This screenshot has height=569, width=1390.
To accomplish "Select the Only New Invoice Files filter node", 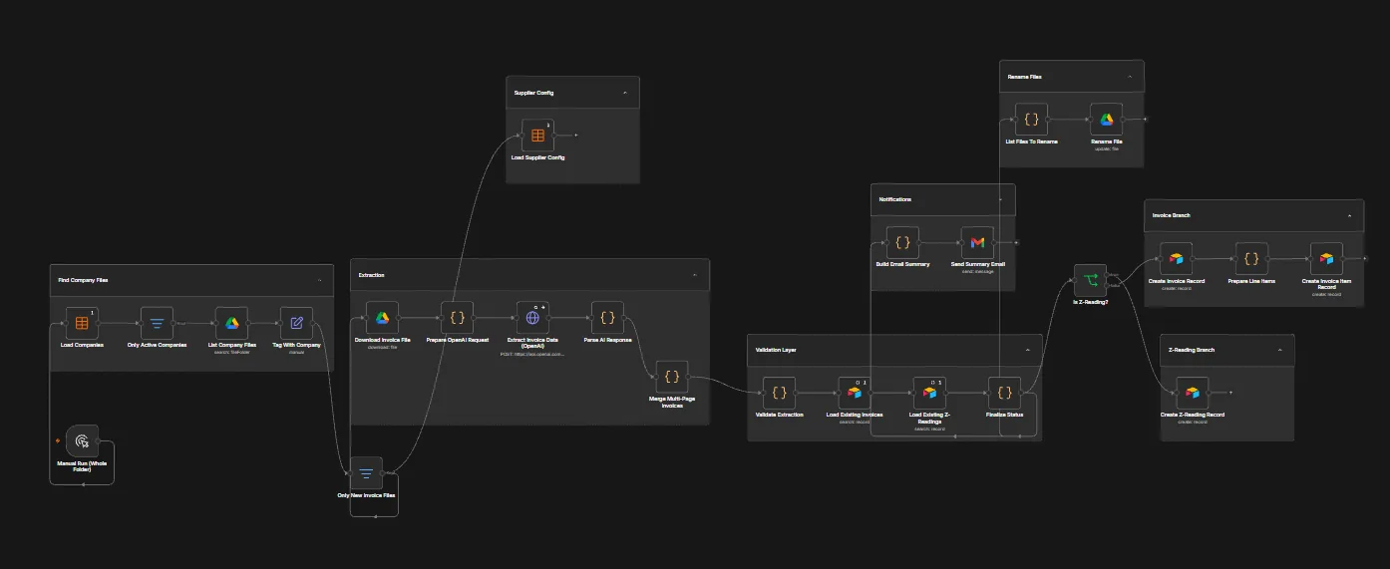I will 366,473.
